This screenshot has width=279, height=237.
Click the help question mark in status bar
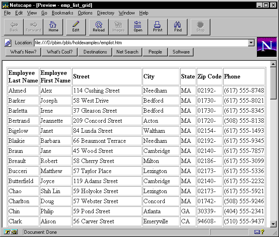(x=263, y=232)
